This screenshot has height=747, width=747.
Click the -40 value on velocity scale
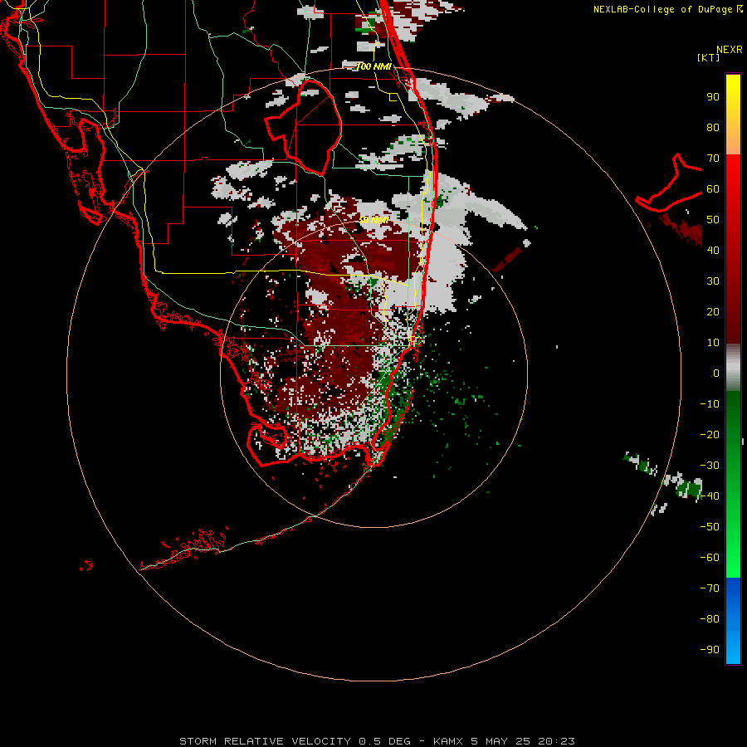tap(710, 496)
